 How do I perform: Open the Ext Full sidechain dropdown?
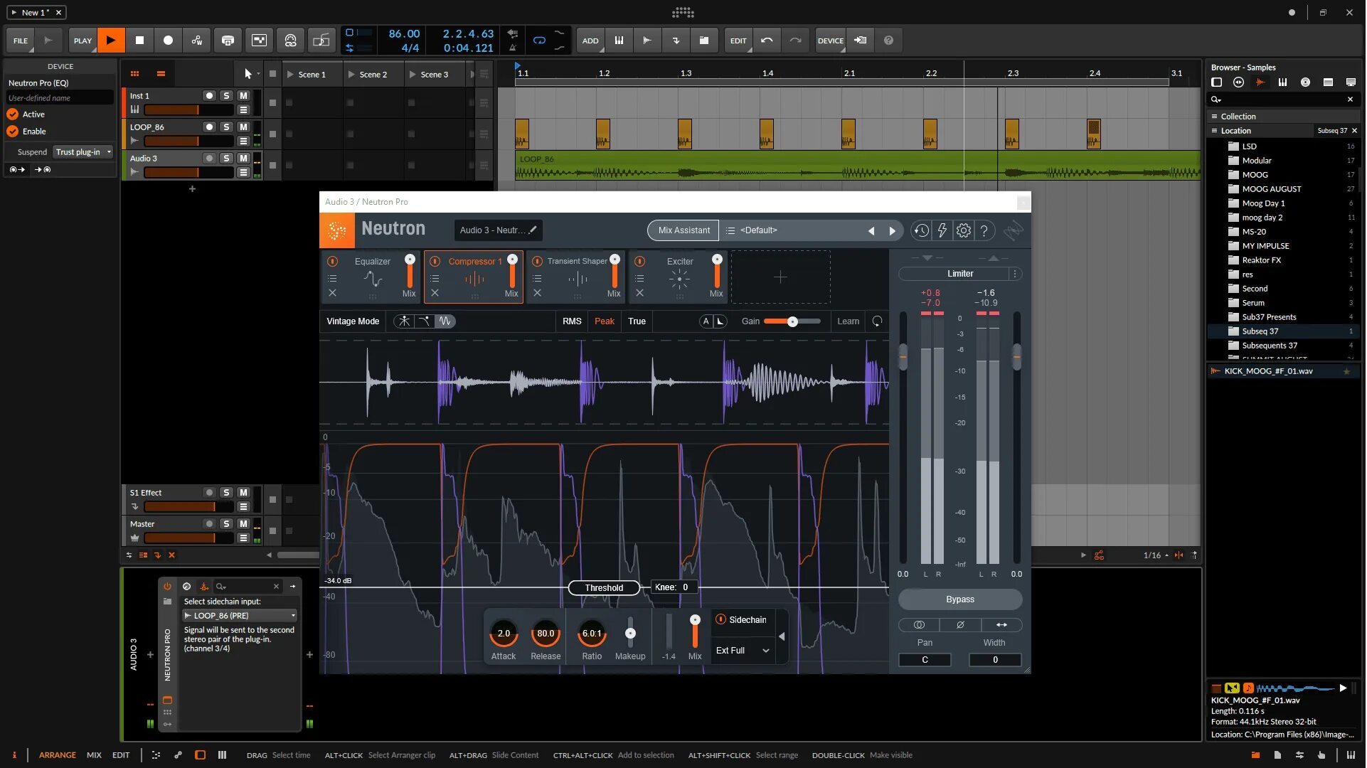(743, 651)
